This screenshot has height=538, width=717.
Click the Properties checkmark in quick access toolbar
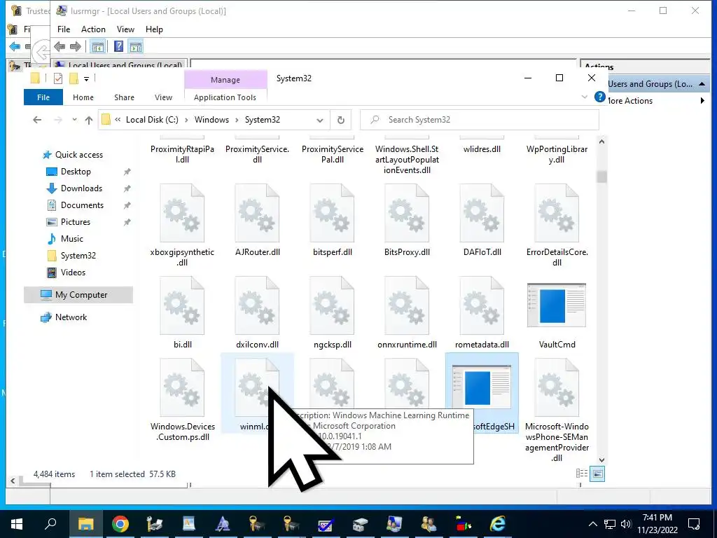[x=58, y=78]
